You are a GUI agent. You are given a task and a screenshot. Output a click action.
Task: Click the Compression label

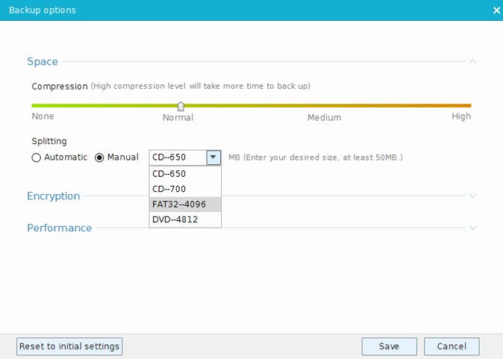(x=60, y=87)
